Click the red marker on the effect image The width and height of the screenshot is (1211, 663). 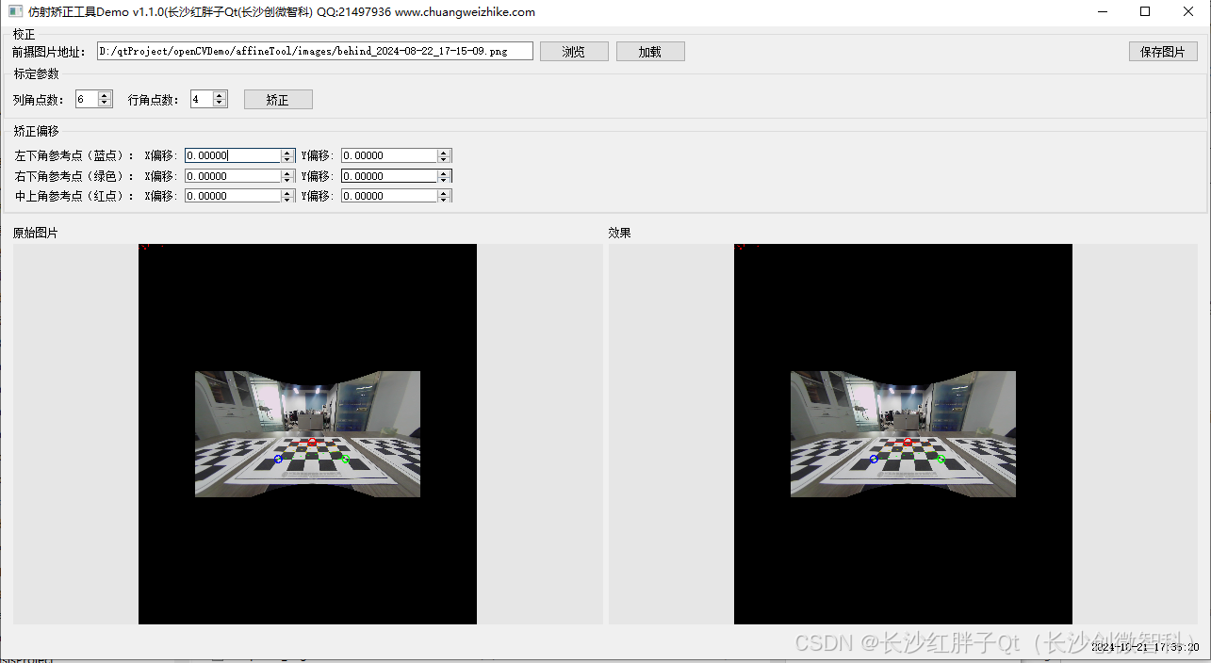[x=908, y=442]
